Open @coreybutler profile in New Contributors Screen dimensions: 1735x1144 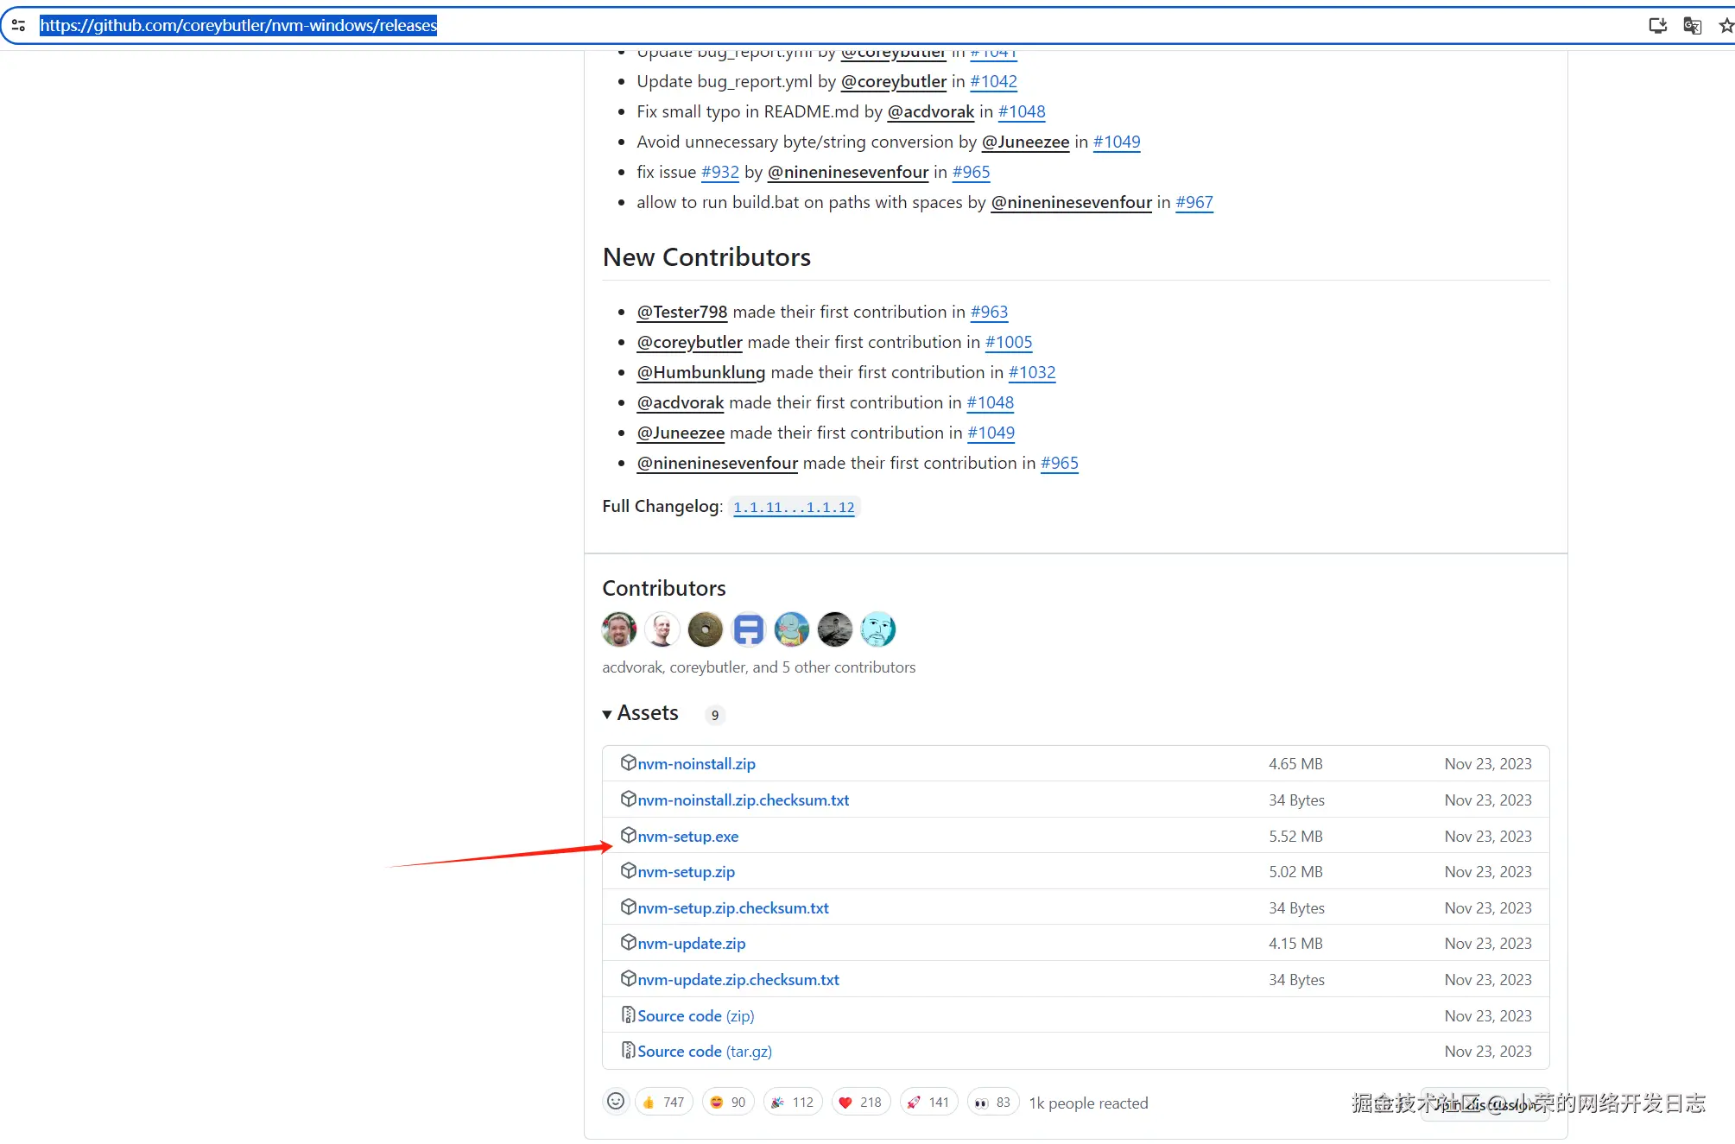coord(689,342)
